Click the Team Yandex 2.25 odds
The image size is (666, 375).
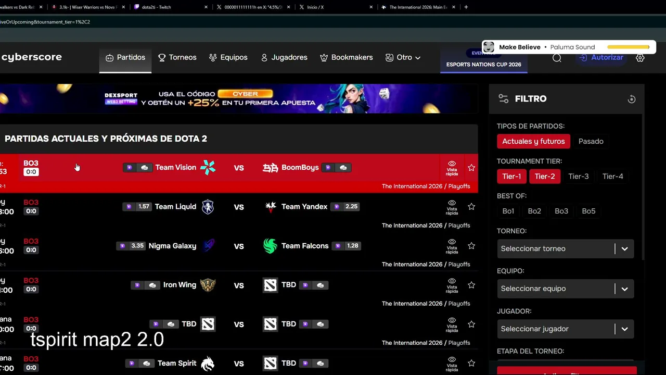[346, 207]
